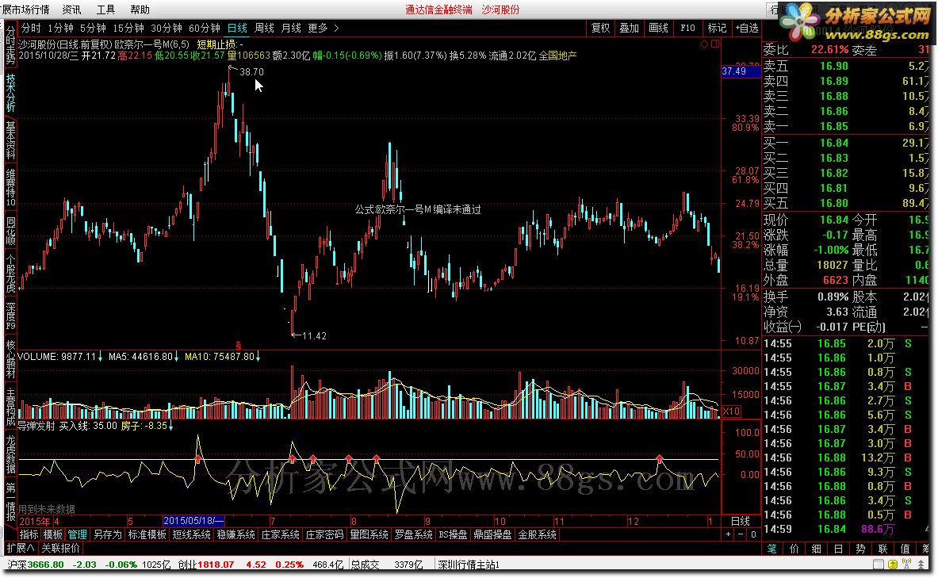
Task: Open the list icon in the status bar
Action: click(x=879, y=565)
